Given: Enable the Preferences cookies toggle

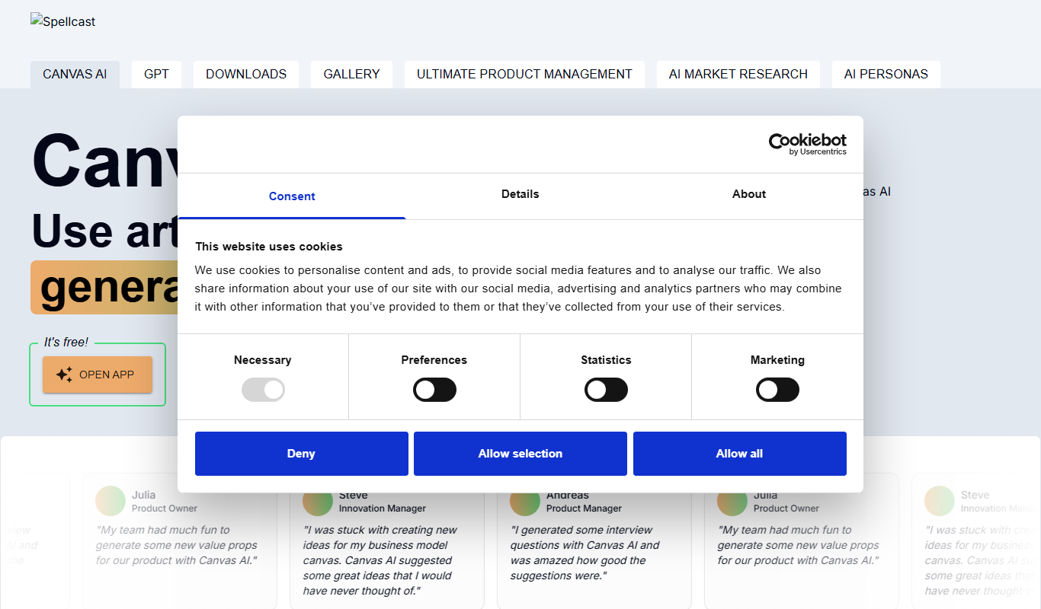Looking at the screenshot, I should click(434, 390).
